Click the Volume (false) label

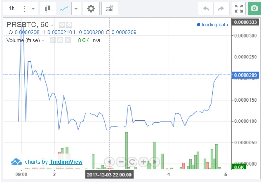(23, 40)
